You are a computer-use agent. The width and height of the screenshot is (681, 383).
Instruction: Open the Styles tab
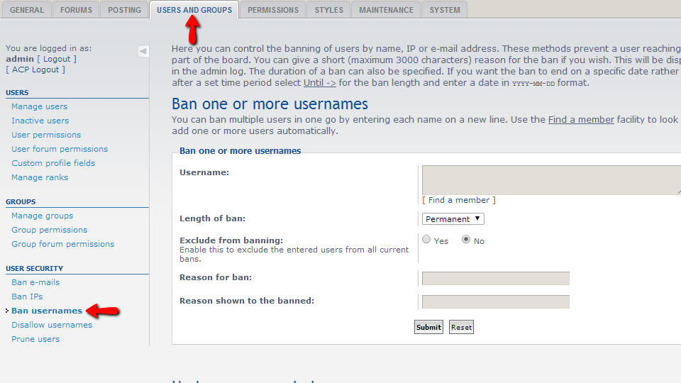pyautogui.click(x=329, y=10)
